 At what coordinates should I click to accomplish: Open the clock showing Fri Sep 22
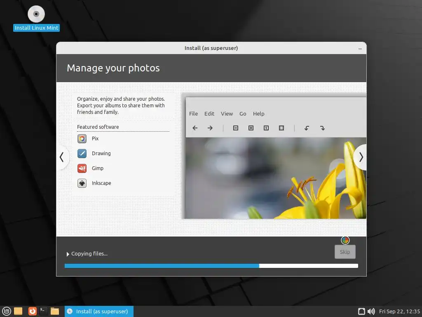[x=399, y=311]
